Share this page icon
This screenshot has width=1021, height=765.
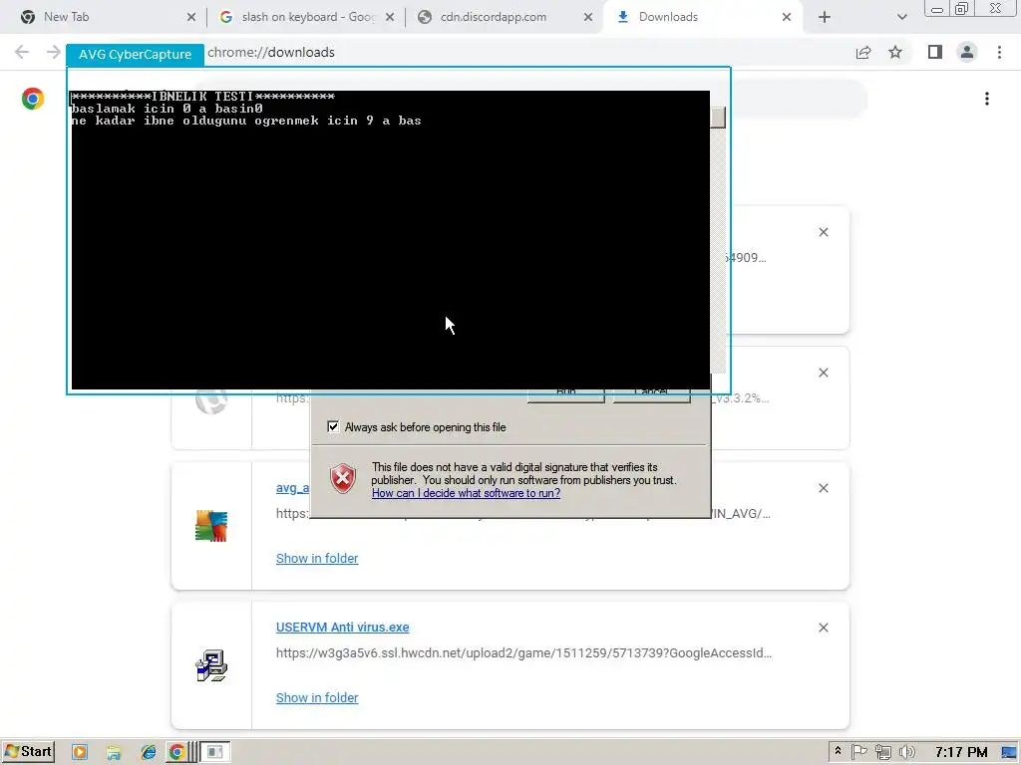pos(863,52)
